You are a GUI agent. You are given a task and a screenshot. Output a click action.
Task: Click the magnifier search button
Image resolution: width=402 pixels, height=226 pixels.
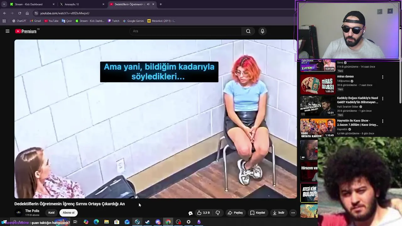tap(248, 31)
